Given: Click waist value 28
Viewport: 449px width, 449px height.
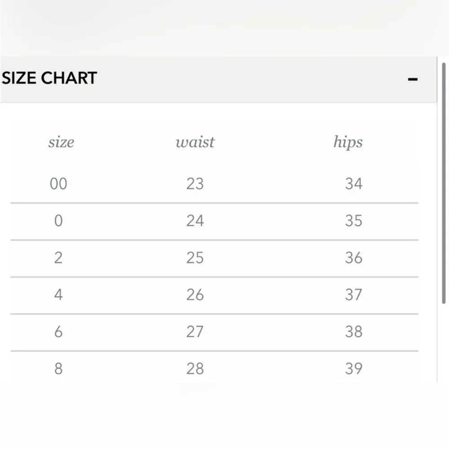Looking at the screenshot, I should point(195,369).
